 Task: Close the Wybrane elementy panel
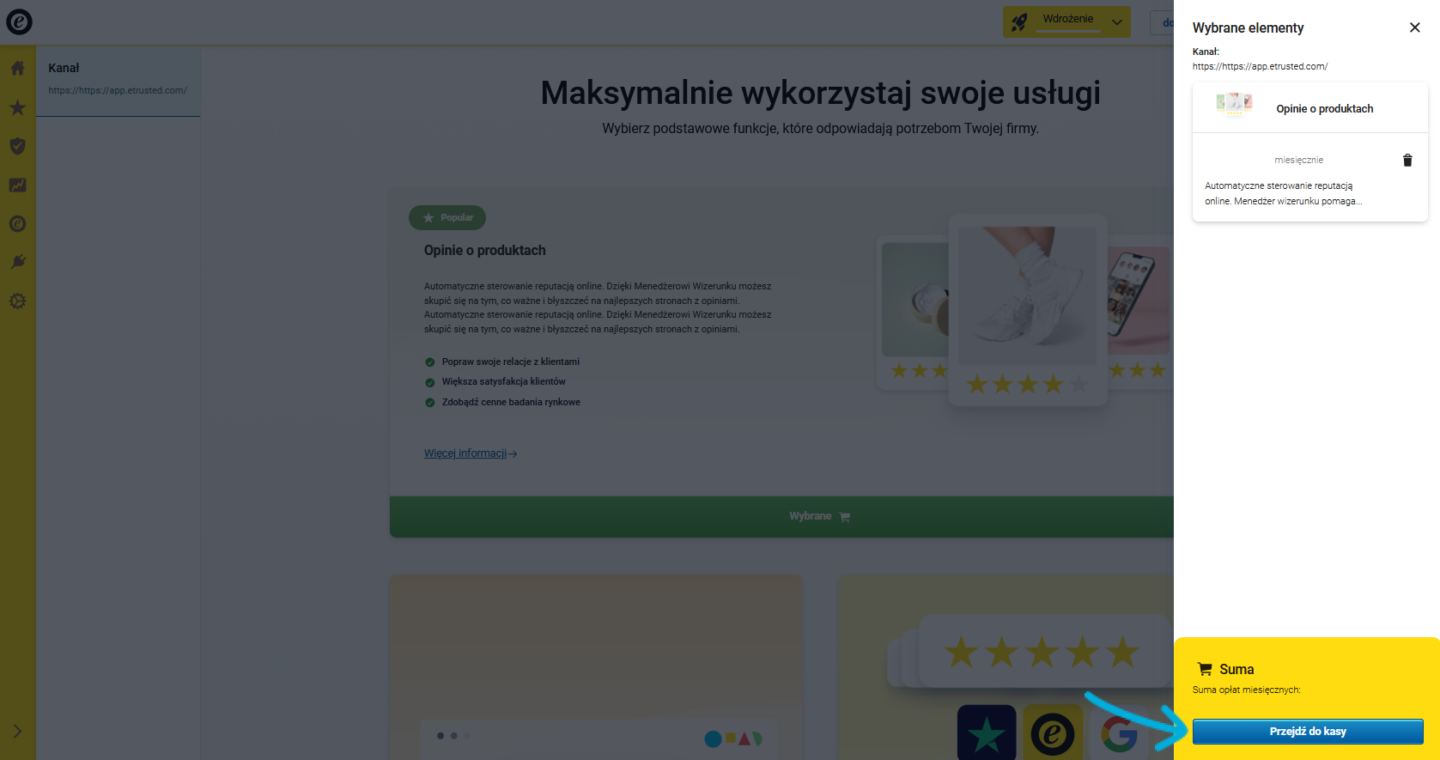pos(1414,27)
